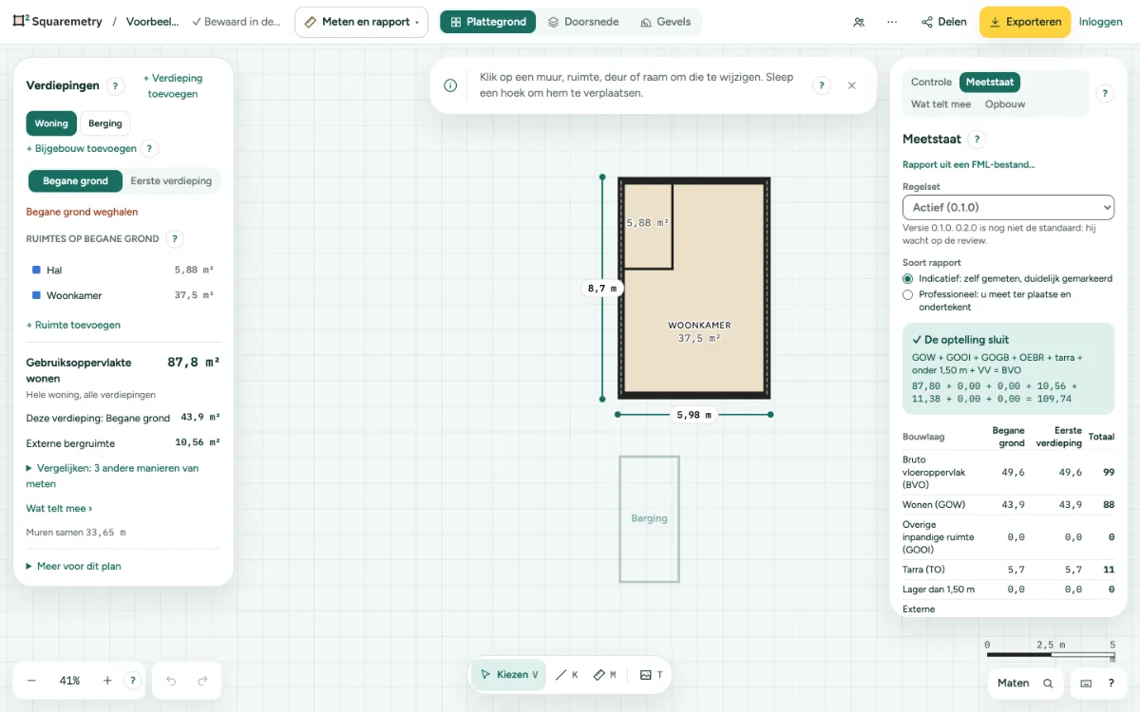Click help icon next to panel tabs

click(x=1105, y=93)
